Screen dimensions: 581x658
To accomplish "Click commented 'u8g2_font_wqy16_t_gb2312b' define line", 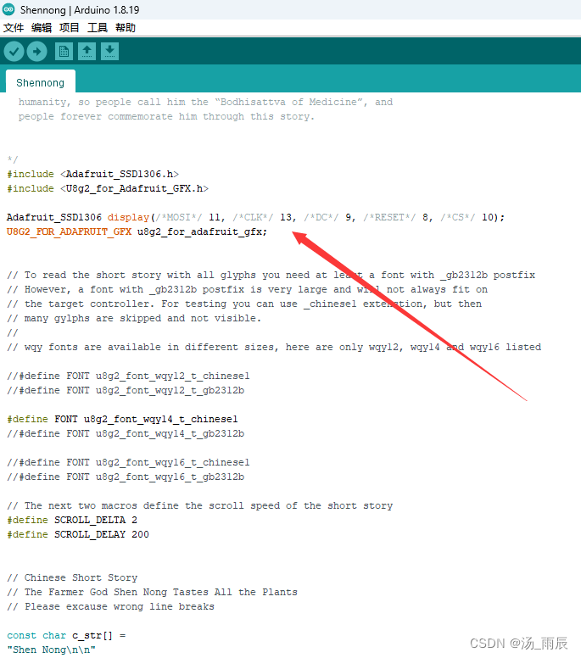I will coord(126,477).
